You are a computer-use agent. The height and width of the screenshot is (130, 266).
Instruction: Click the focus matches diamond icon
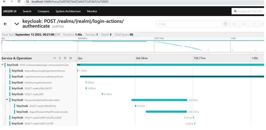point(234,24)
